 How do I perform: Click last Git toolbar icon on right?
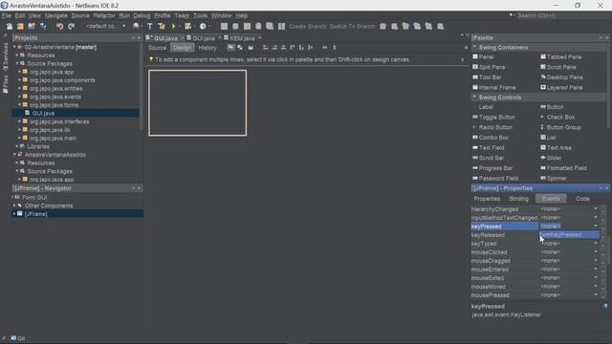coord(440,27)
